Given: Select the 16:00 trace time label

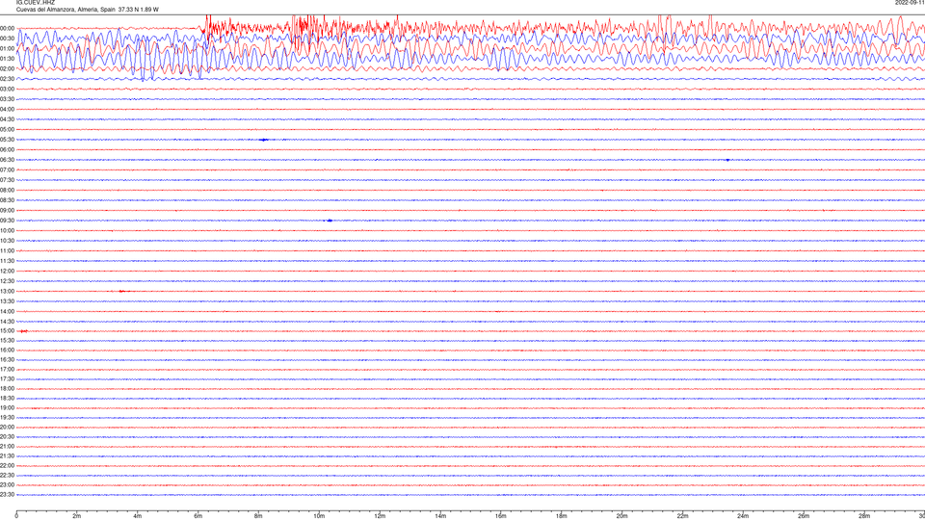Looking at the screenshot, I should tap(7, 351).
